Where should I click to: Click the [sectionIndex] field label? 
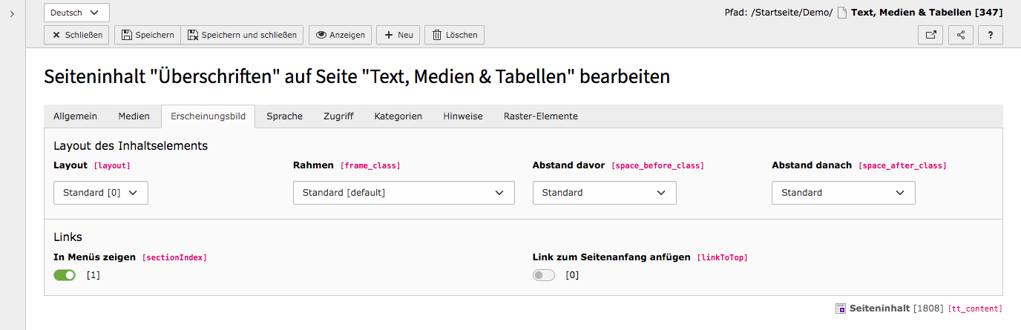point(174,257)
